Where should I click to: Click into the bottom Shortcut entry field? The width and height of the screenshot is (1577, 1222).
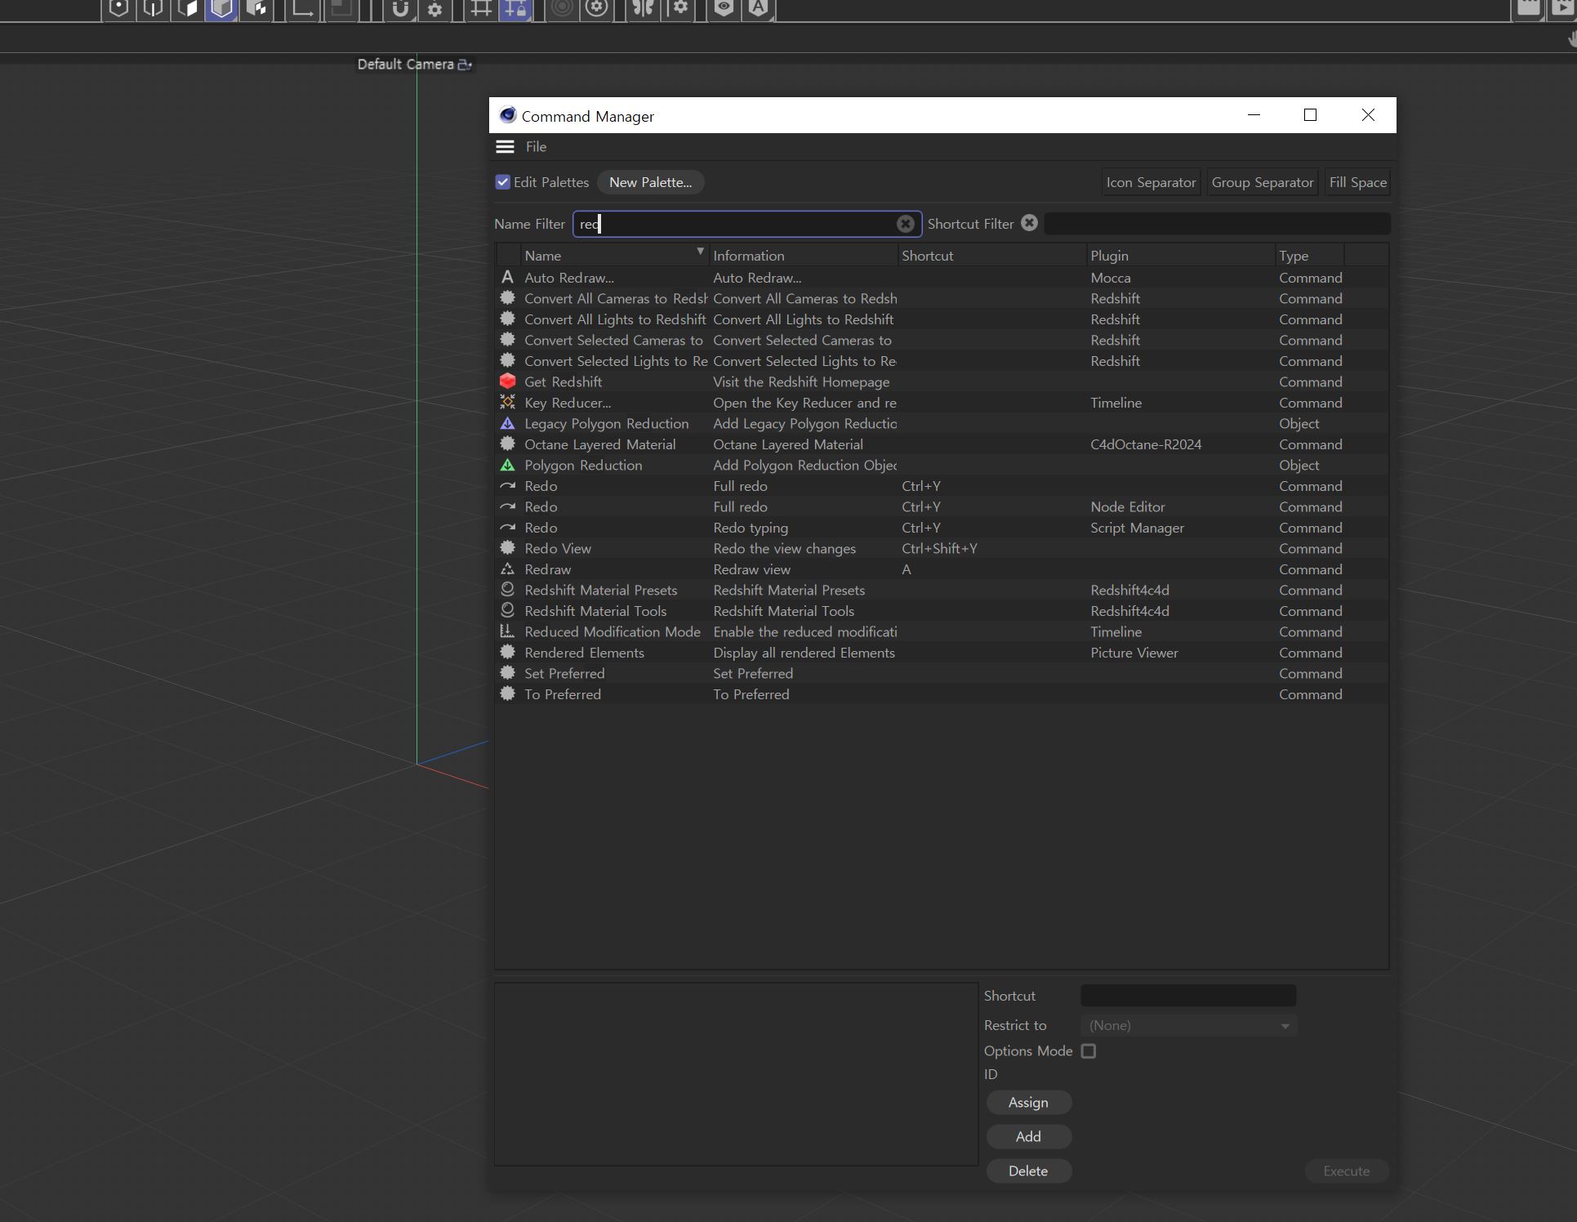tap(1187, 996)
